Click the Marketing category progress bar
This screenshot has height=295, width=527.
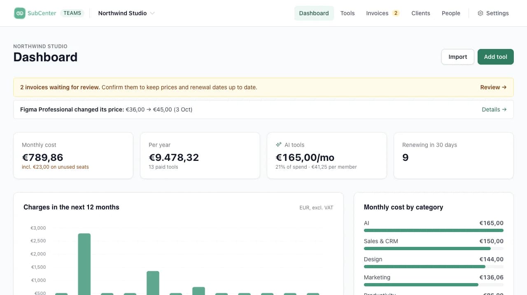click(434, 285)
